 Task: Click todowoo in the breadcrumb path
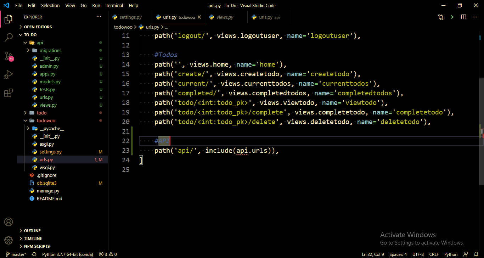click(123, 27)
